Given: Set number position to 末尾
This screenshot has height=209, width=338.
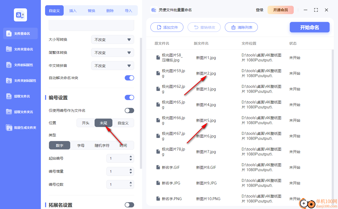Looking at the screenshot, I should coord(103,123).
